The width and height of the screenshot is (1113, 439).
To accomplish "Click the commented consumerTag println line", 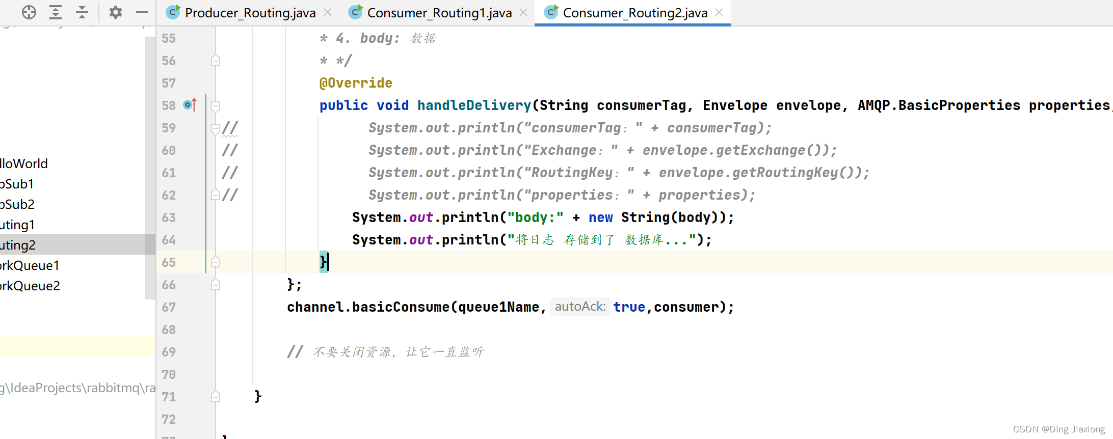I will [x=570, y=128].
